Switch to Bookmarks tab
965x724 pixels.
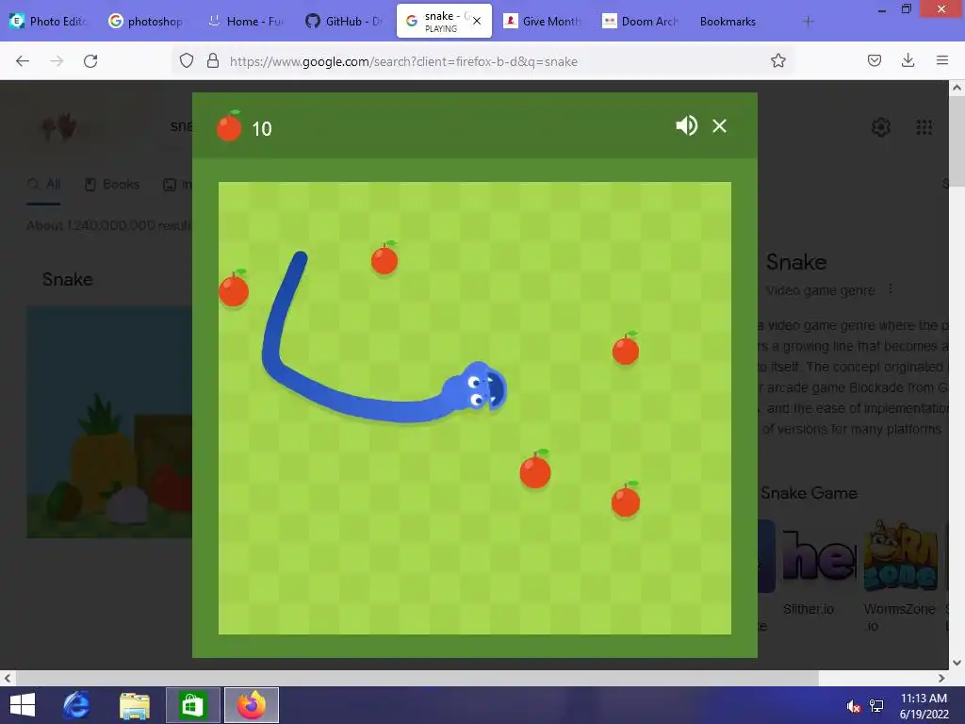(728, 21)
